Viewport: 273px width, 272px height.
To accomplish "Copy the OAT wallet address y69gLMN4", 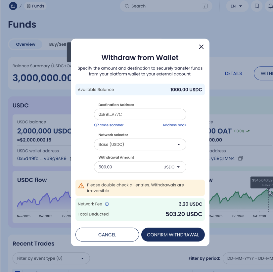I will (x=241, y=158).
